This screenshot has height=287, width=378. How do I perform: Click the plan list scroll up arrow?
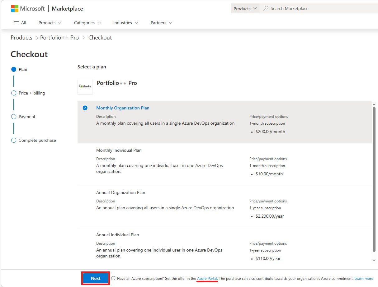(374, 104)
